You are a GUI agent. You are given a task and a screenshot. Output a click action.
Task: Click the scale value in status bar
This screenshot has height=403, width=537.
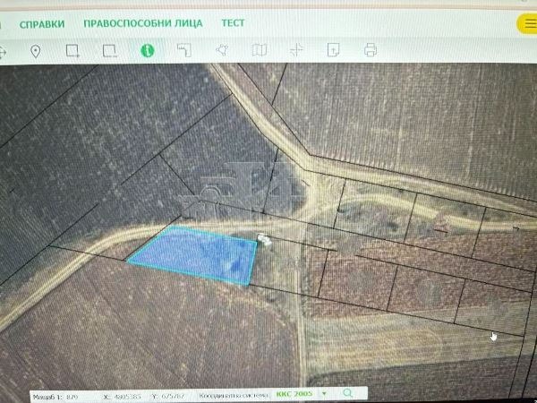click(x=72, y=394)
